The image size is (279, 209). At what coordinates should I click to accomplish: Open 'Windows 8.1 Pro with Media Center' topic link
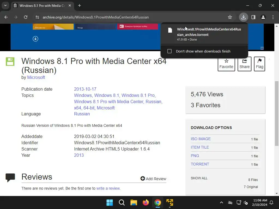pyautogui.click(x=108, y=102)
